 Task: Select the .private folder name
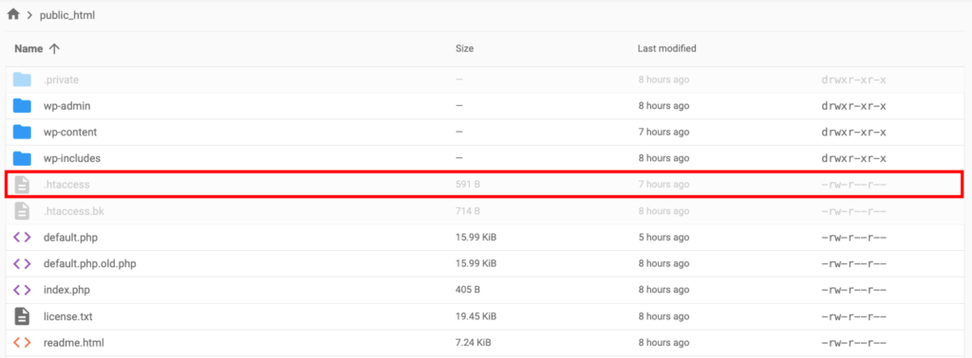(x=61, y=80)
